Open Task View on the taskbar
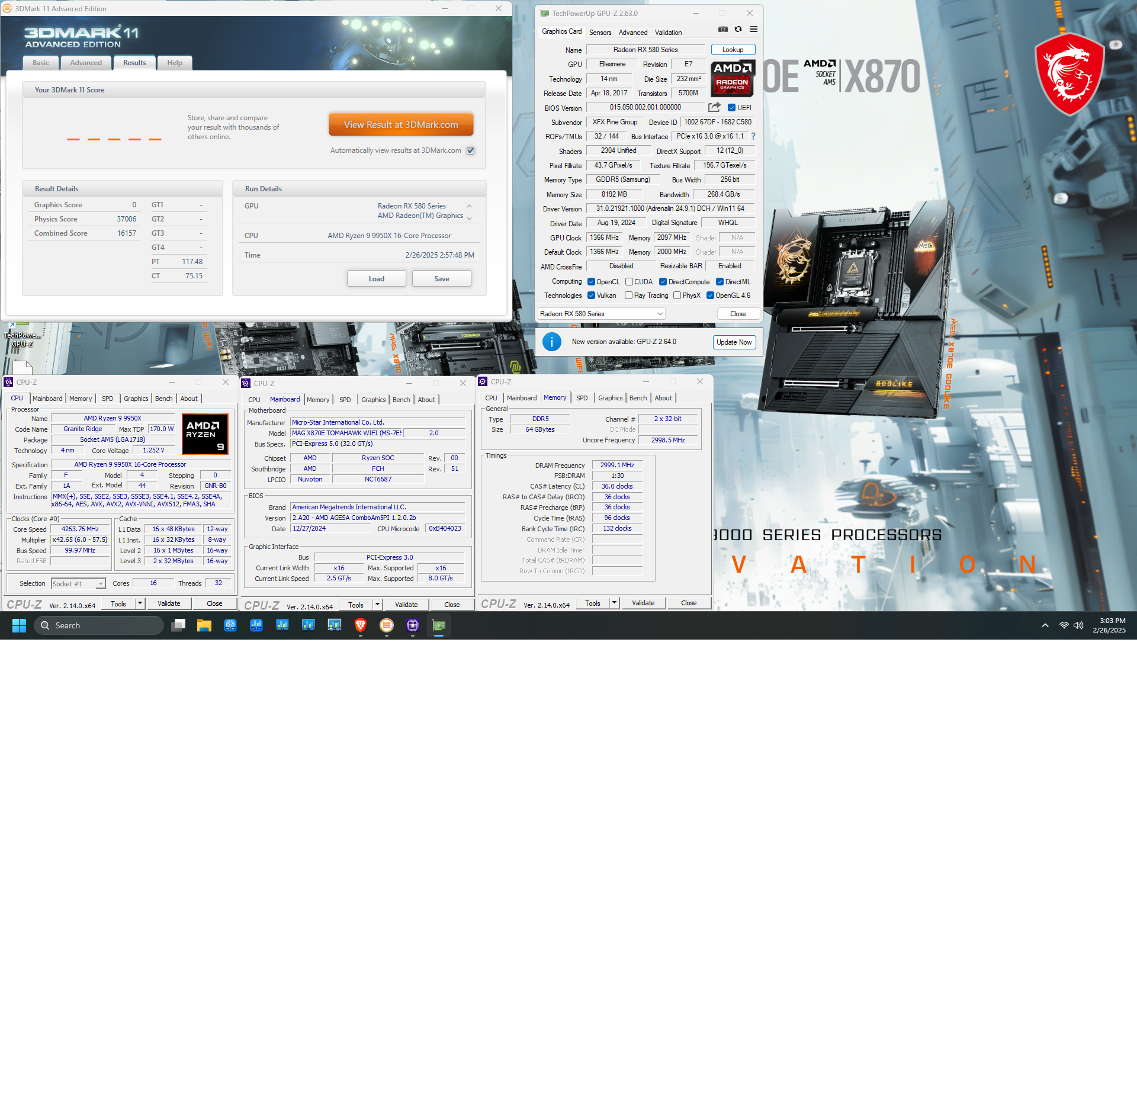This screenshot has height=1095, width=1137. tap(178, 625)
